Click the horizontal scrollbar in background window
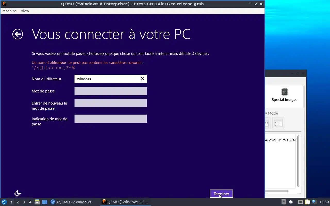The width and height of the screenshot is (330, 206). pyautogui.click(x=277, y=191)
